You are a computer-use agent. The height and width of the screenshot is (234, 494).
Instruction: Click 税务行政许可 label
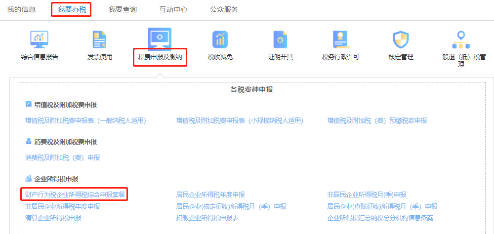tap(340, 57)
